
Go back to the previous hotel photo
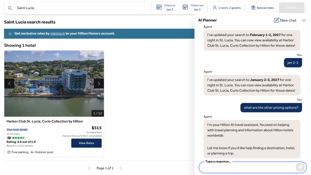point(9,83)
